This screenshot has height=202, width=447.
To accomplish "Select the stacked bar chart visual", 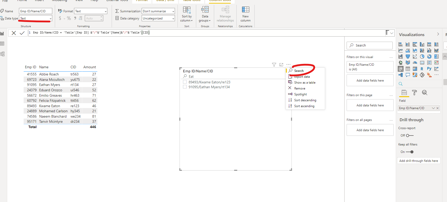I will pyautogui.click(x=401, y=44).
